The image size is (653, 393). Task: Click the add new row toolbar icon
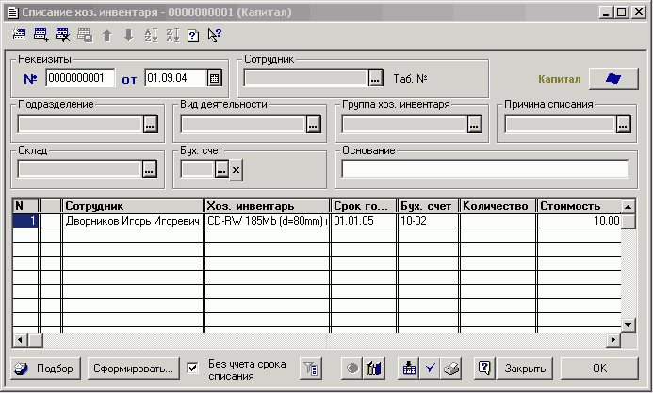41,35
